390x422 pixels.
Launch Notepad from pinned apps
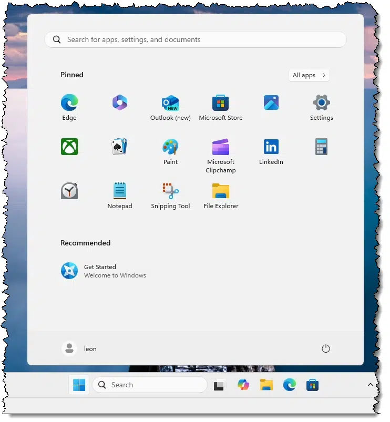click(x=120, y=195)
